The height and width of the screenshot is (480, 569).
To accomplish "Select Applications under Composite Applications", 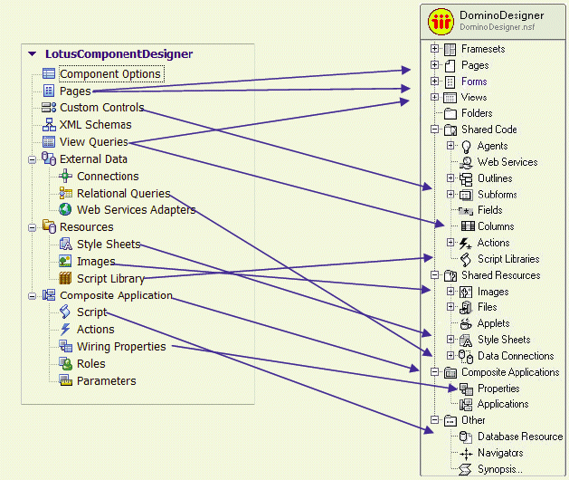I will pos(503,404).
